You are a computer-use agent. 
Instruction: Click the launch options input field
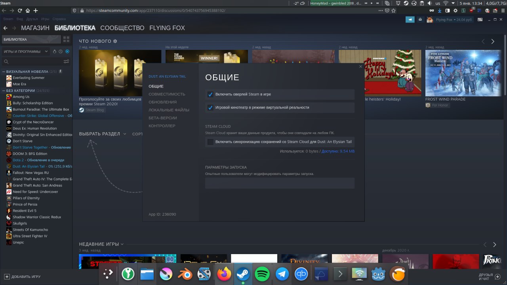(280, 183)
